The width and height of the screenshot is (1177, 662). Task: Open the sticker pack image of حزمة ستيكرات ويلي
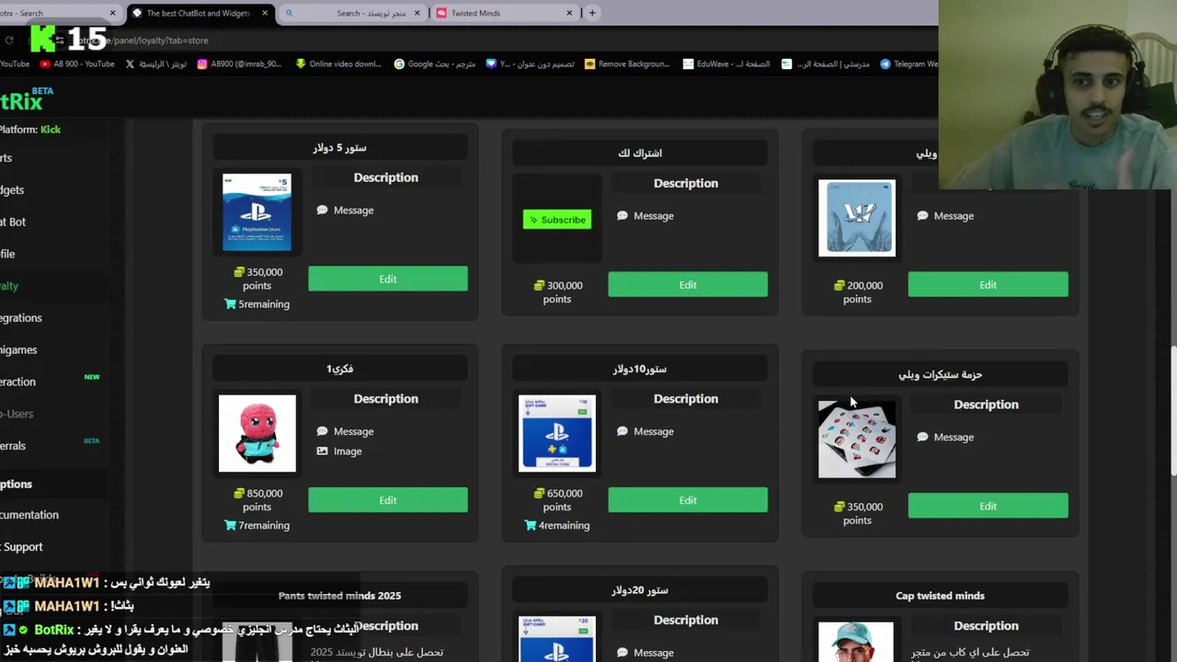pos(857,439)
